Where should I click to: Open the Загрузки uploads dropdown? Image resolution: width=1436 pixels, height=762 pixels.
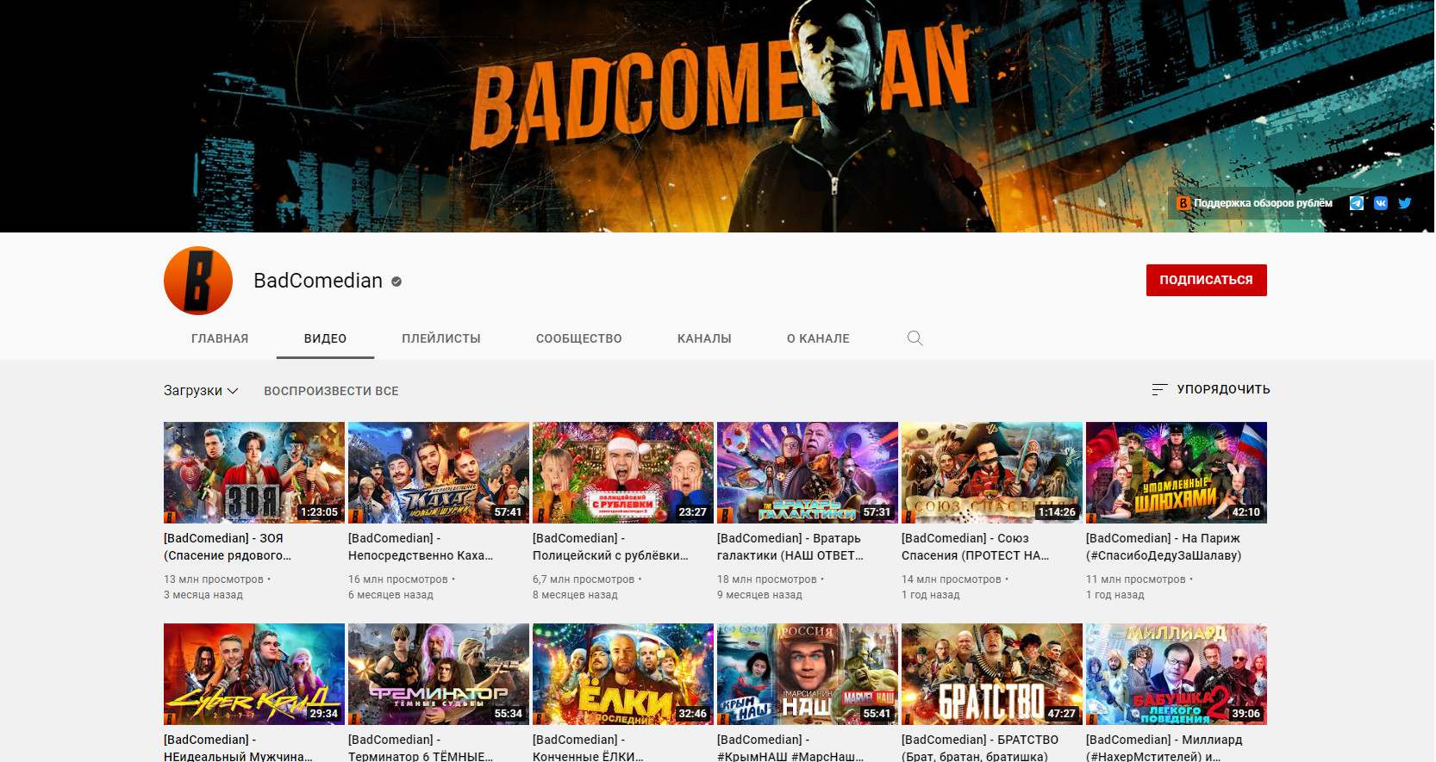pyautogui.click(x=201, y=391)
